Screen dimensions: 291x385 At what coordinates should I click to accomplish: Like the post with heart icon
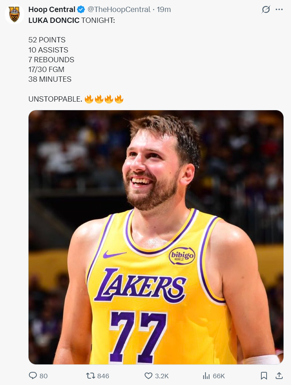coord(148,376)
